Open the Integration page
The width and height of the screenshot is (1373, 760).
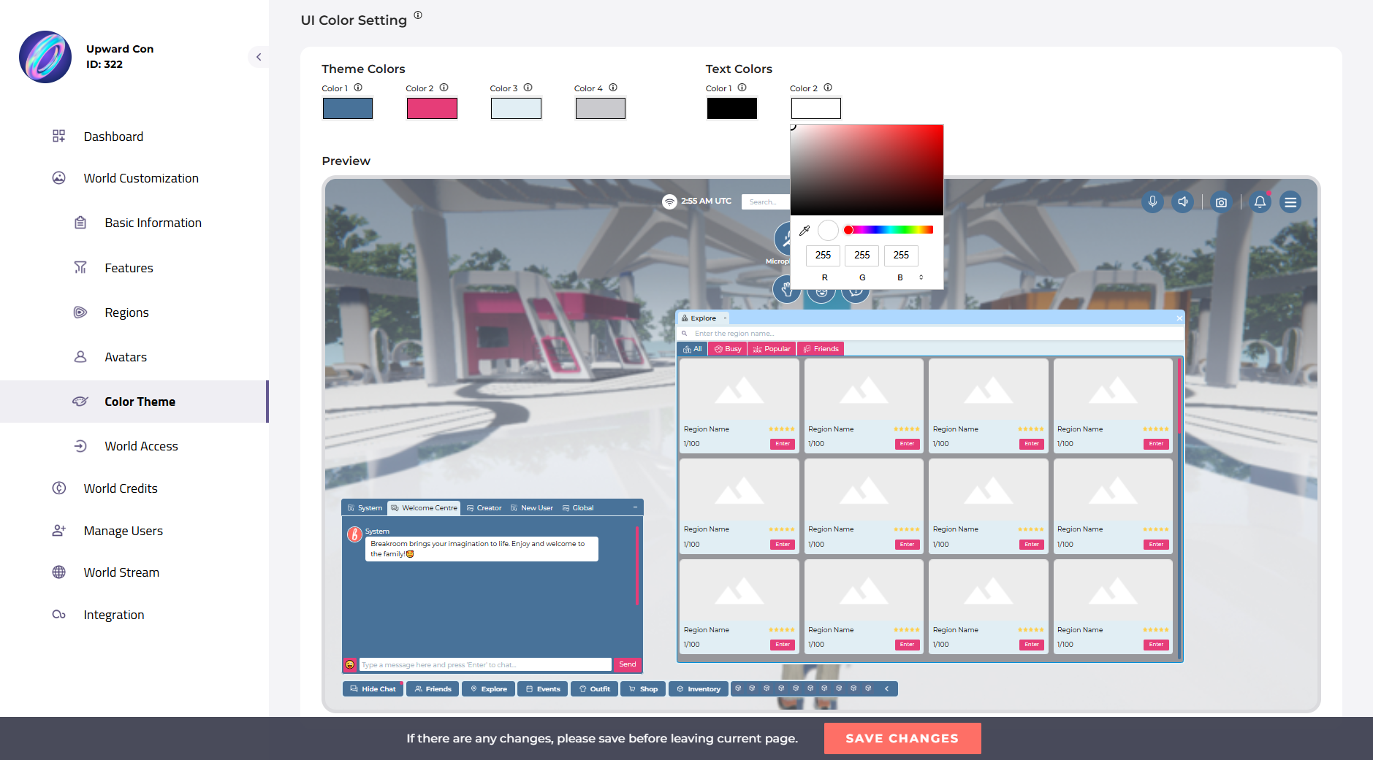click(114, 615)
